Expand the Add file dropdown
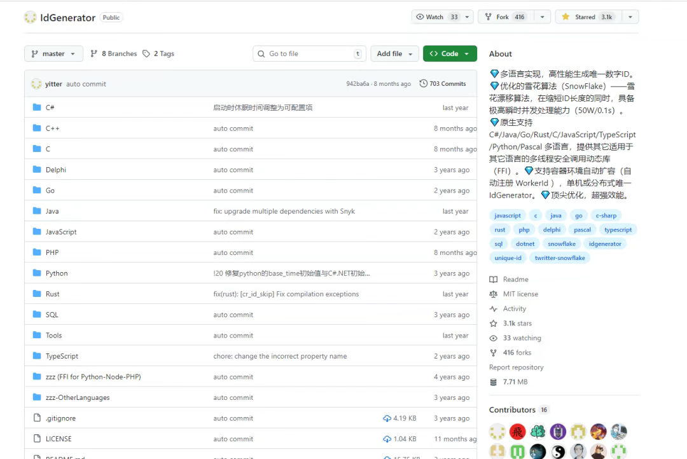The width and height of the screenshot is (687, 459). pos(394,53)
